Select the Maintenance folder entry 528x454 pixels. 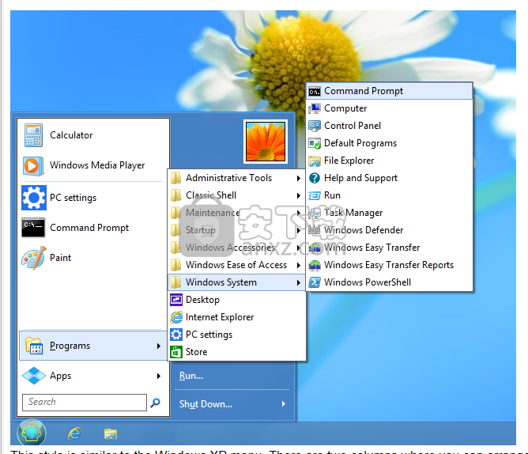[x=236, y=213]
